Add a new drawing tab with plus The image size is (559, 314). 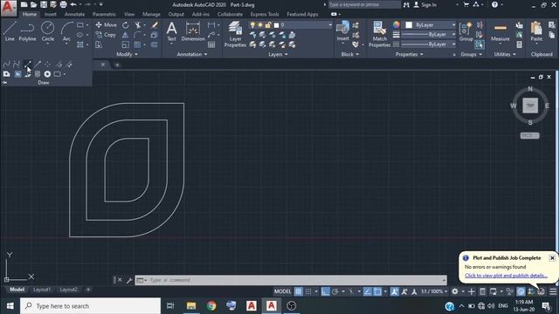[117, 65]
